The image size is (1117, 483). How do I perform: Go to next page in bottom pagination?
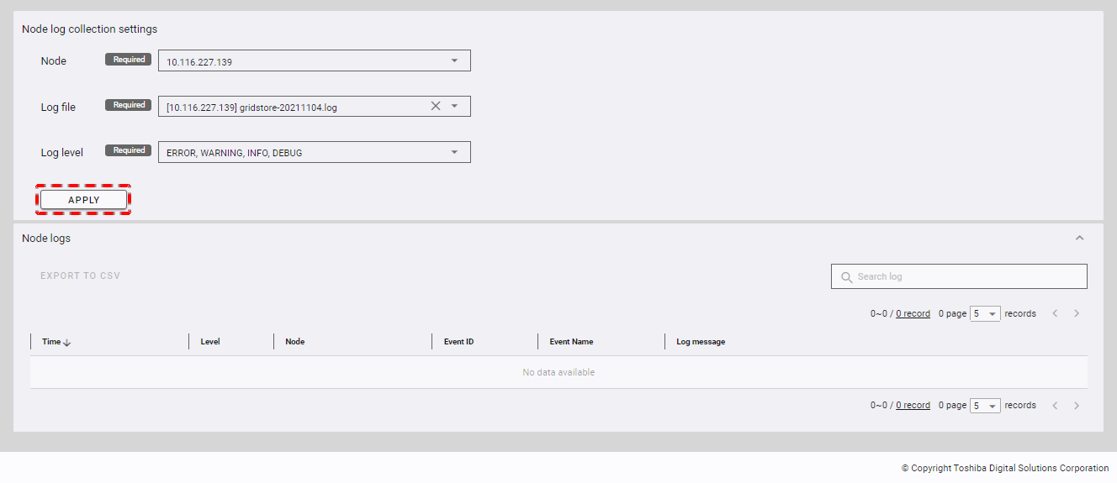point(1076,406)
